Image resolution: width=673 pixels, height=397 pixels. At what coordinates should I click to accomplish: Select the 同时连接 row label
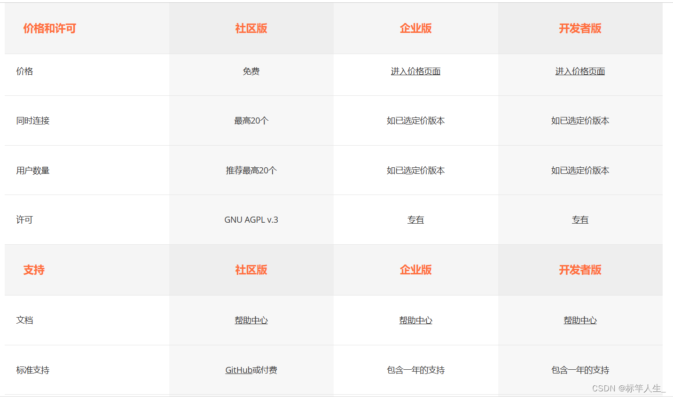[32, 121]
